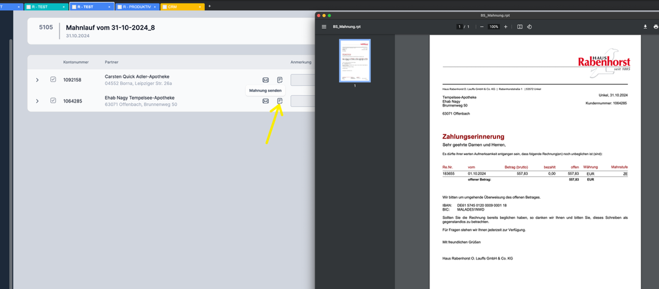Viewport: 659px width, 289px height.
Task: Expand the row for account 1064285
Action: tap(37, 101)
